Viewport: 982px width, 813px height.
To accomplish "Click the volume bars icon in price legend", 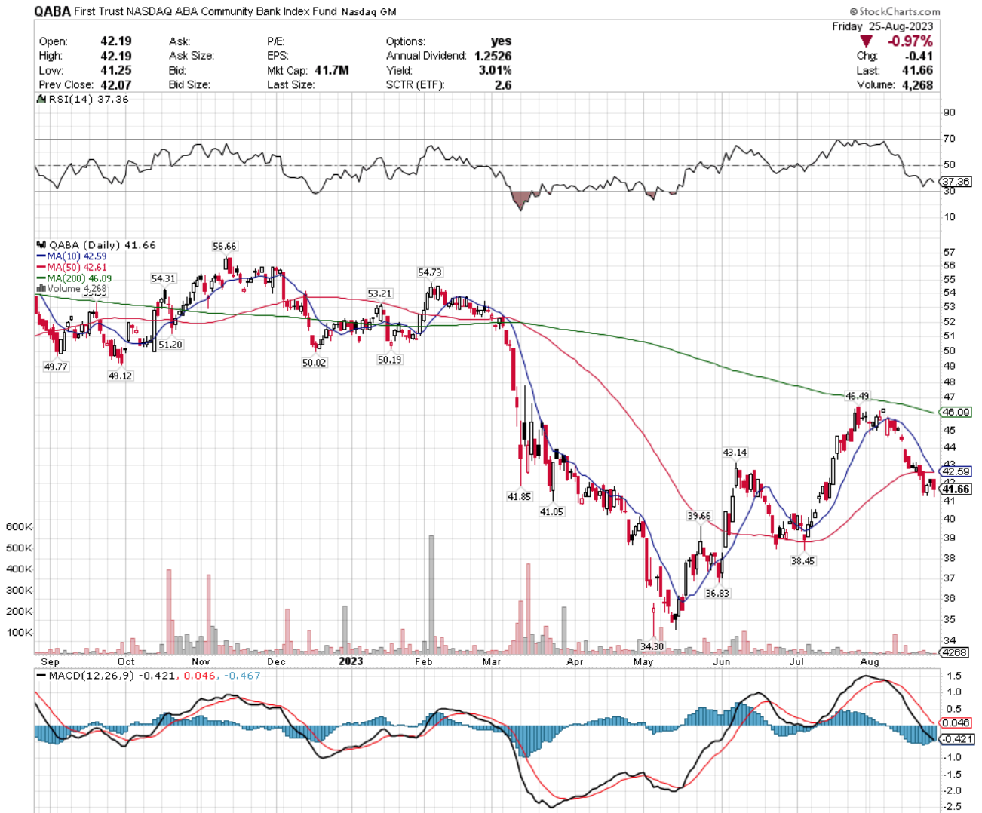I will [41, 289].
